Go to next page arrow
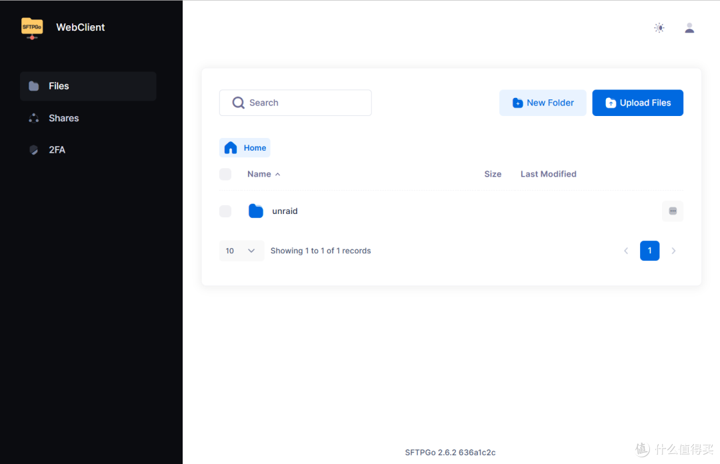720x464 pixels. coord(673,251)
